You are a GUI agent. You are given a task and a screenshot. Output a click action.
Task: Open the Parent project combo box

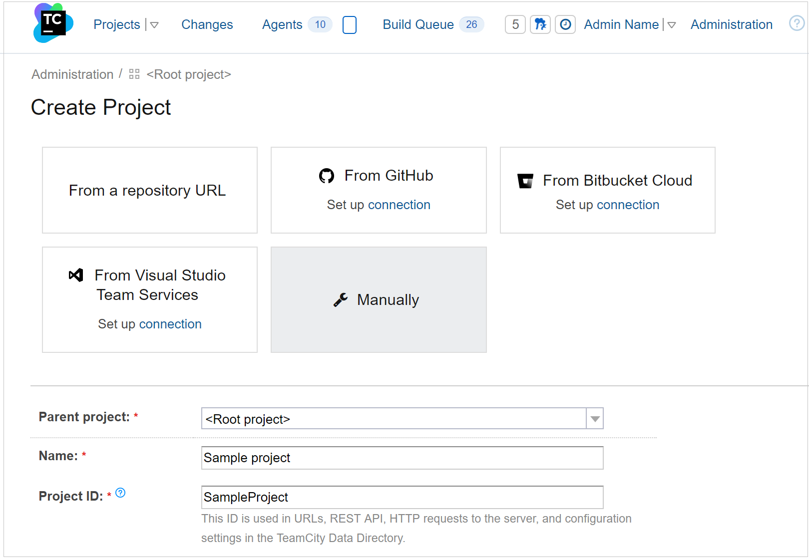click(x=402, y=418)
